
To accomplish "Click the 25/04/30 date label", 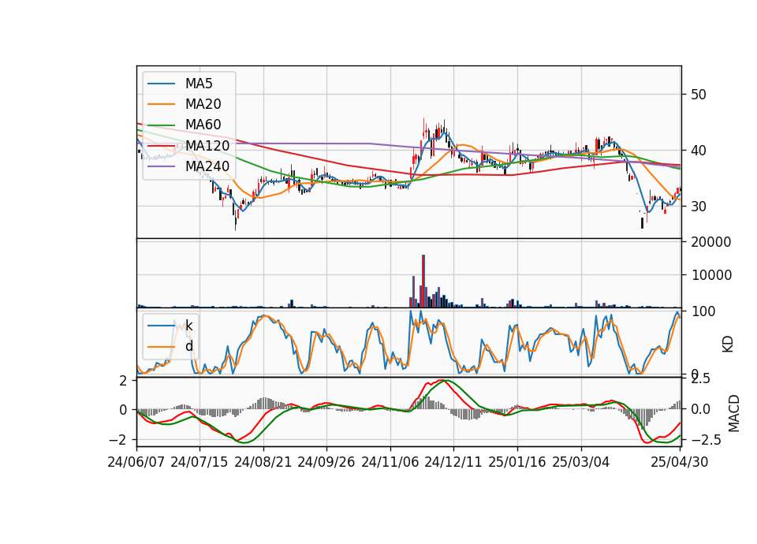I will click(680, 462).
